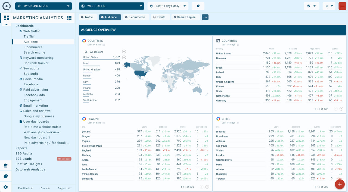The image size is (348, 192).
Task: Click the Google Analytics icon on Countries map widget
Action: tap(84, 41)
